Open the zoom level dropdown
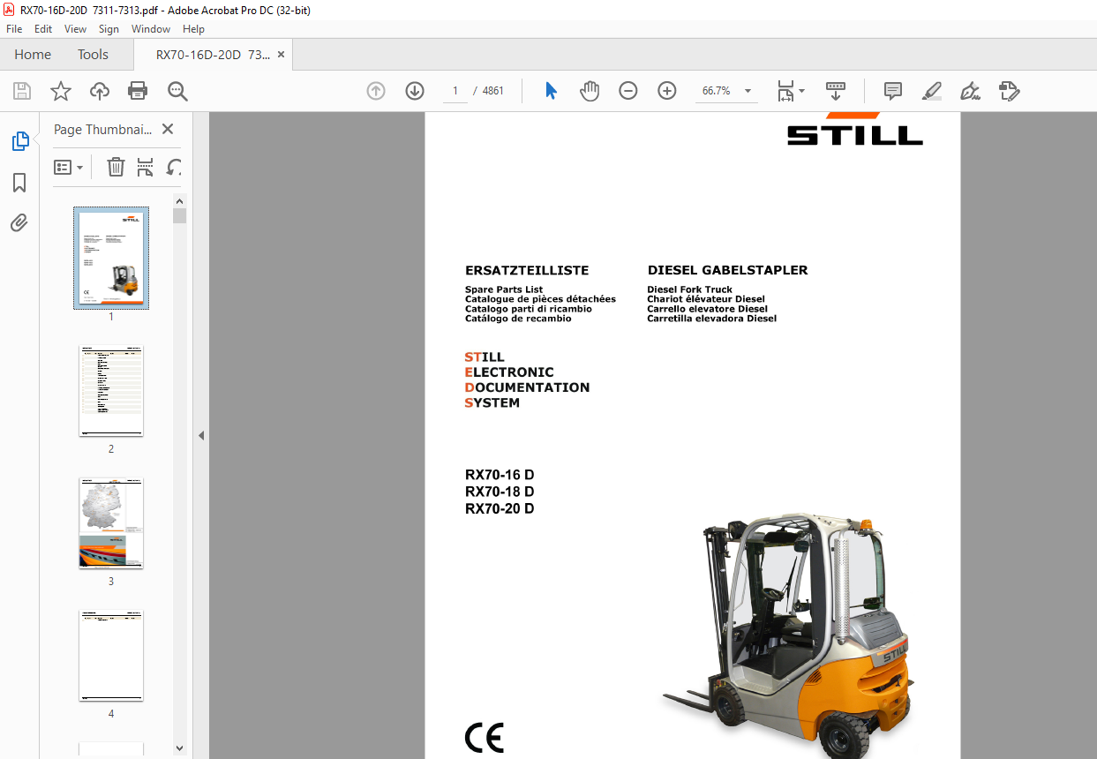Screen dimensions: 1097x759 748,91
